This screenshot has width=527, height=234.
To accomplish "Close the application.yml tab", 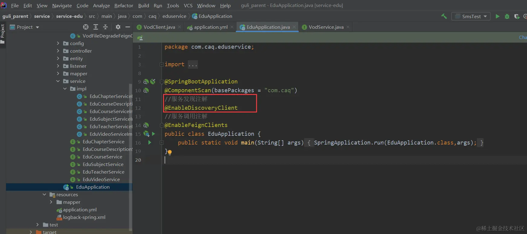I will (232, 27).
